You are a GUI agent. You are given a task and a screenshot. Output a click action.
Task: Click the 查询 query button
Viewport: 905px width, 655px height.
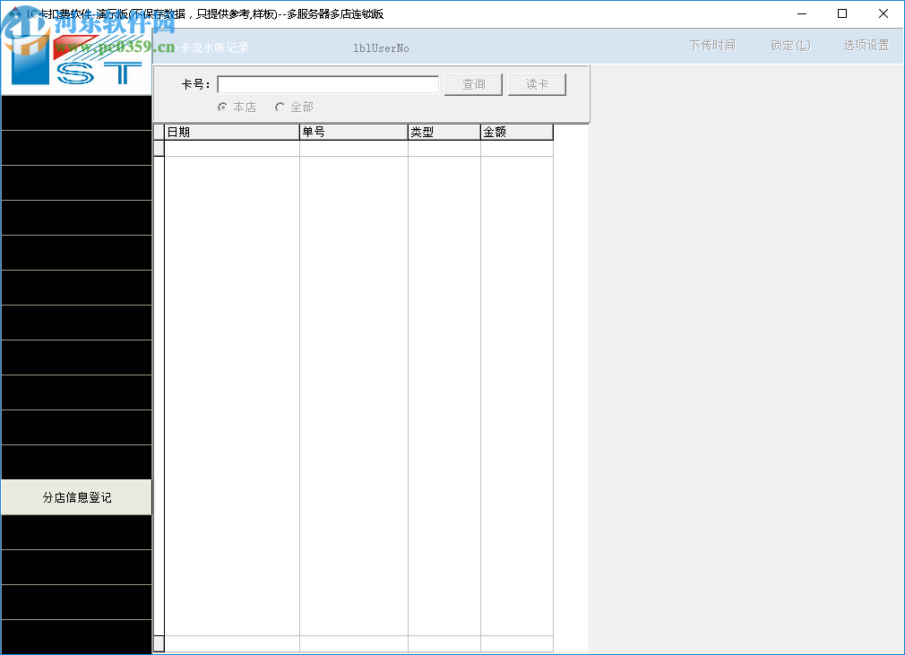click(x=473, y=84)
